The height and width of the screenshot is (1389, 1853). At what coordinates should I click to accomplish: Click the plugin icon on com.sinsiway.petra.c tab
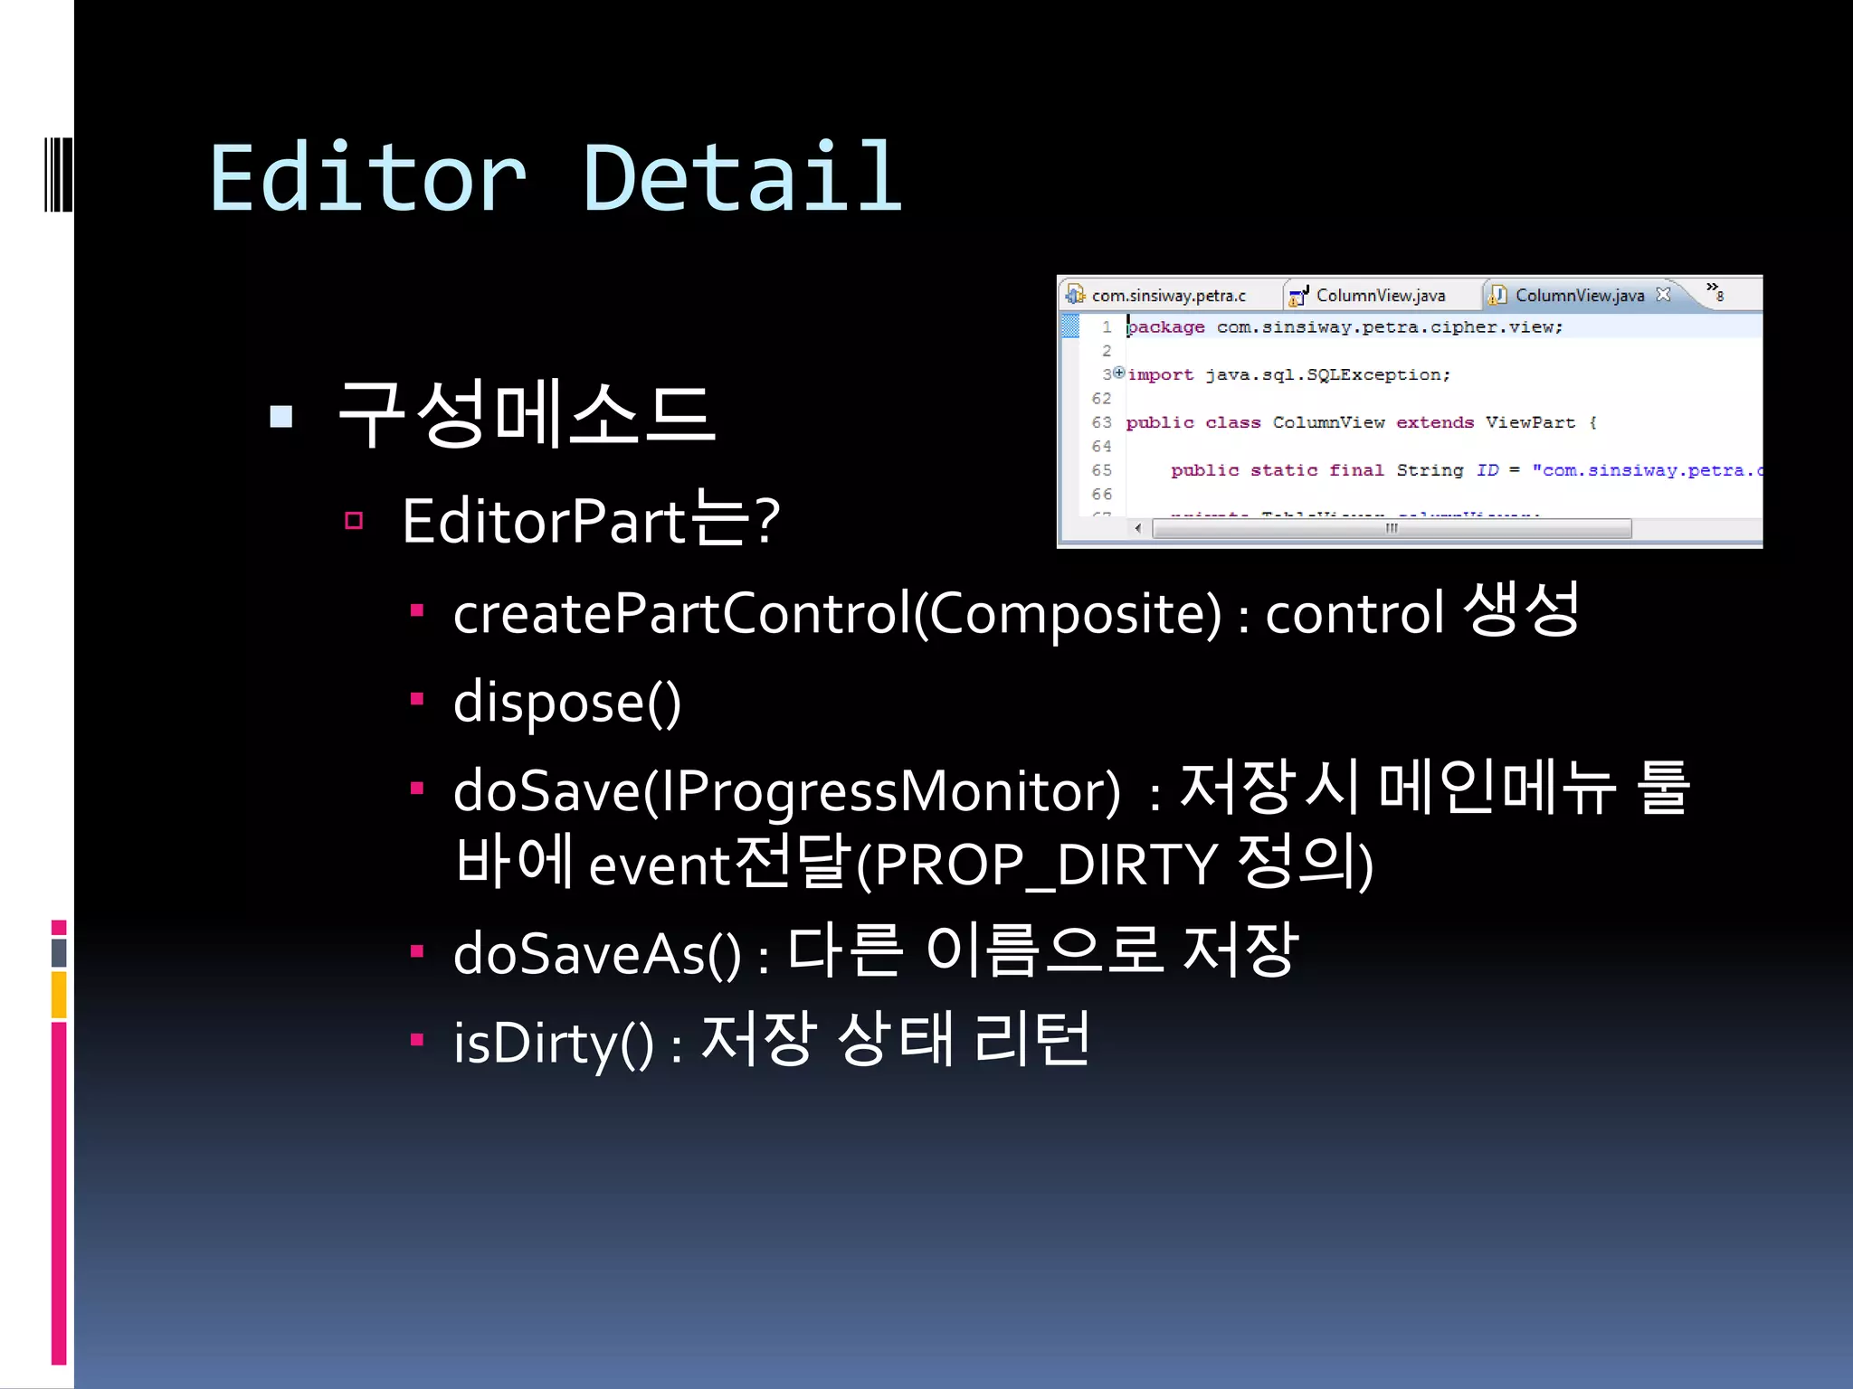pos(1075,295)
